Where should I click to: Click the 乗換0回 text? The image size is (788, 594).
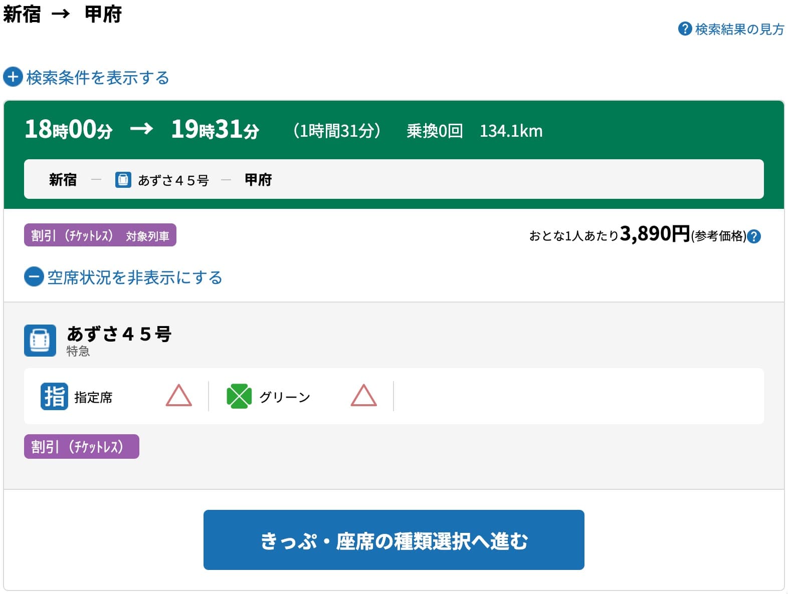435,131
